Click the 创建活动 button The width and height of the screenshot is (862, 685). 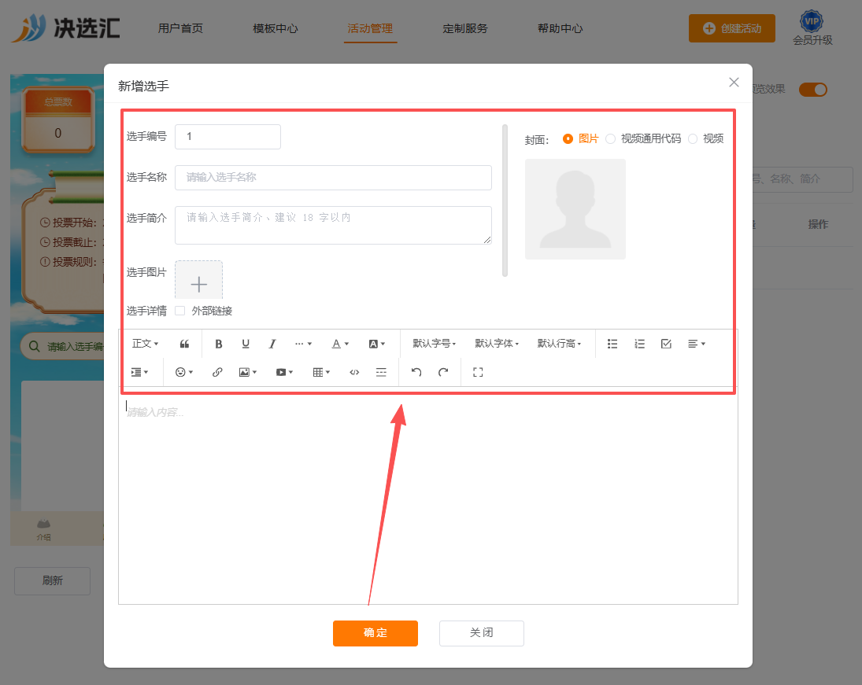(x=731, y=28)
